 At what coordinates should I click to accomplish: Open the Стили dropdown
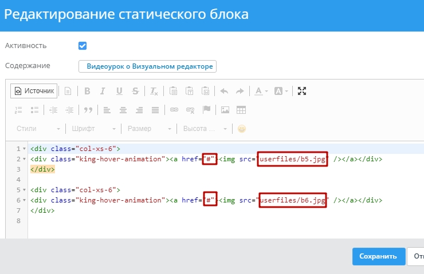coord(38,129)
